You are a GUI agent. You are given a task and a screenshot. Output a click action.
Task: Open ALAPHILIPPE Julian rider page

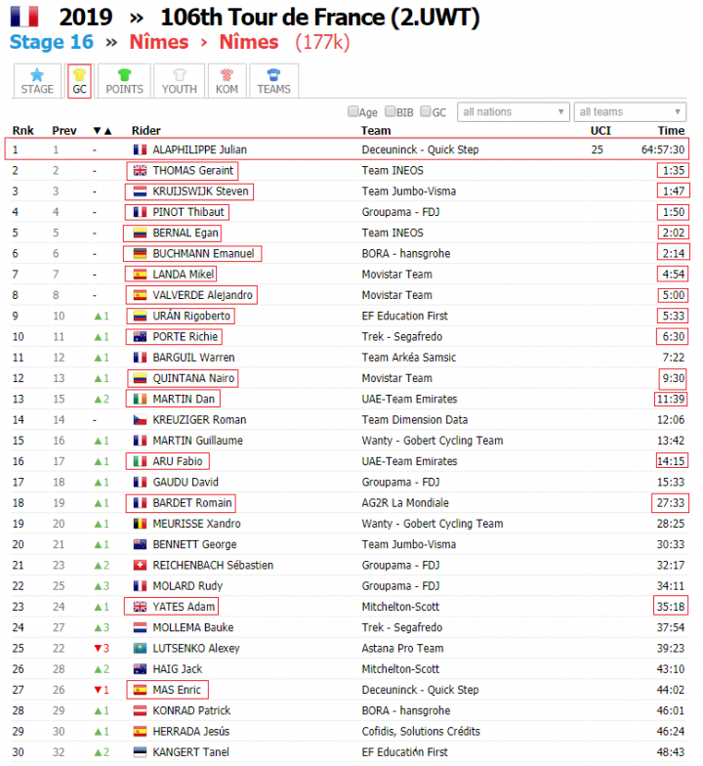click(199, 149)
